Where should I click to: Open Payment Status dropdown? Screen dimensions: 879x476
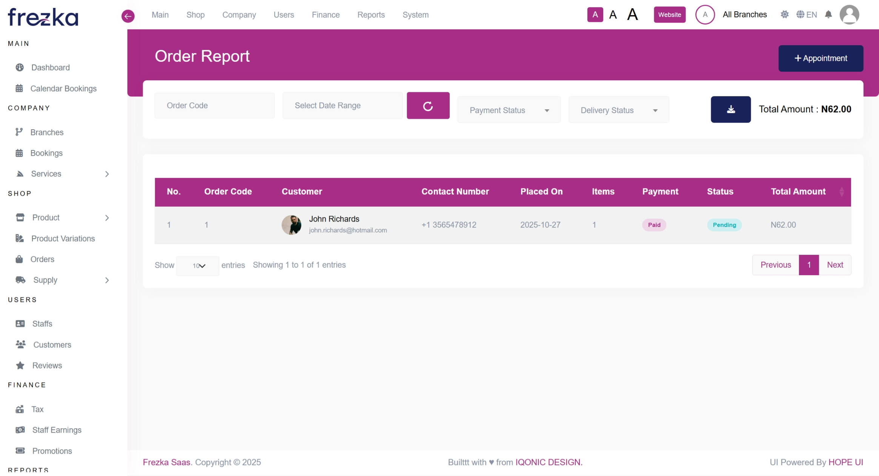pos(509,110)
